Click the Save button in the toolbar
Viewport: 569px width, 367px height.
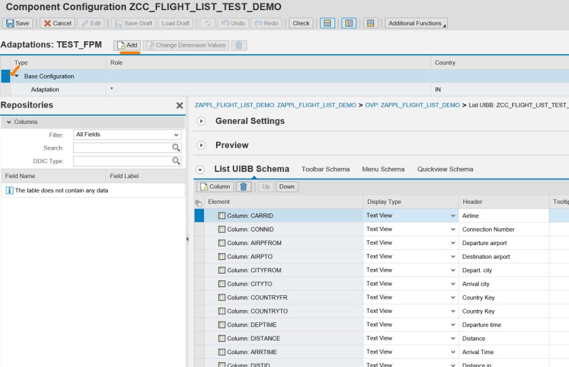tap(18, 23)
